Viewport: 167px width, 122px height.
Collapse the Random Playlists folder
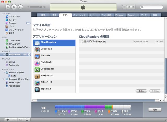tap(4, 72)
